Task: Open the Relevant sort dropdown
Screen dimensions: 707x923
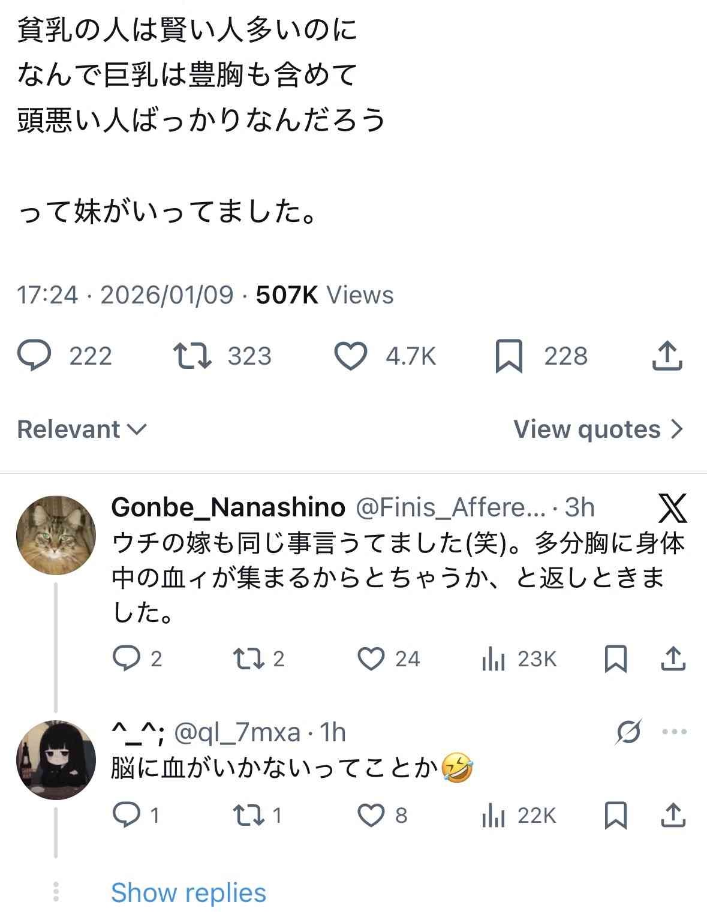Action: pyautogui.click(x=82, y=429)
